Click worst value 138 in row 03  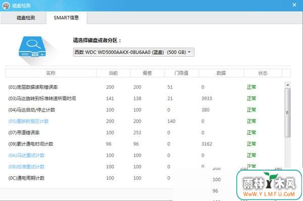[137, 98]
